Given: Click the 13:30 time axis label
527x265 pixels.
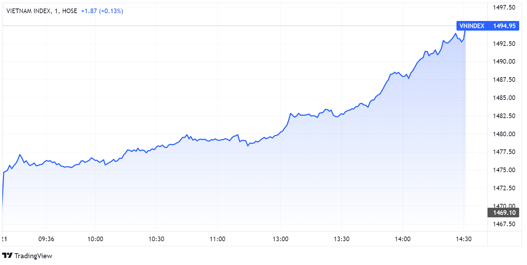Looking at the screenshot, I should (341, 239).
